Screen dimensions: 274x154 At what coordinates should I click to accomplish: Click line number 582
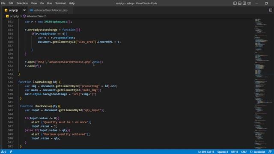(10, 106)
